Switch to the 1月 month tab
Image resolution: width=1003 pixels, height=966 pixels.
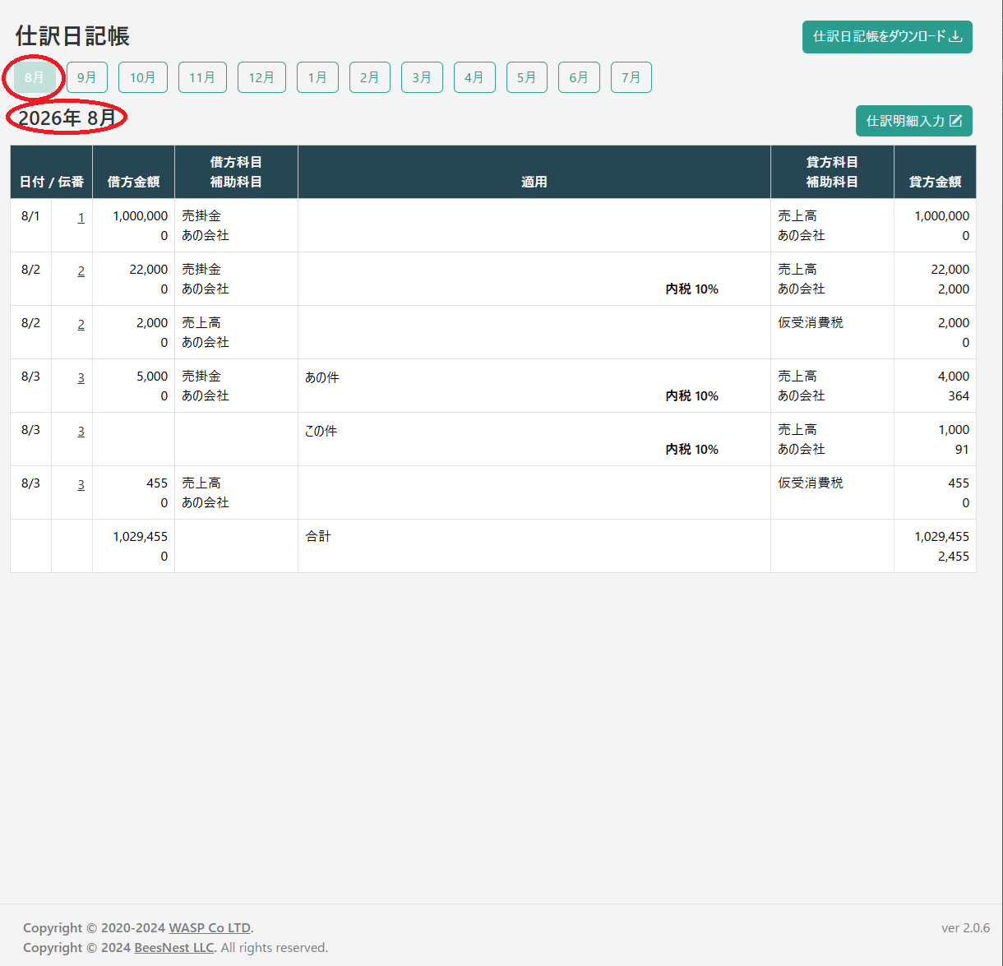pyautogui.click(x=317, y=77)
